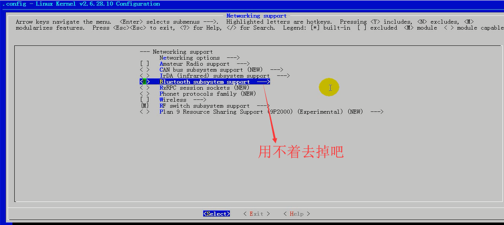Toggle the Bluetooth subsystem support module state
This screenshot has width=504, height=225.
[x=145, y=82]
